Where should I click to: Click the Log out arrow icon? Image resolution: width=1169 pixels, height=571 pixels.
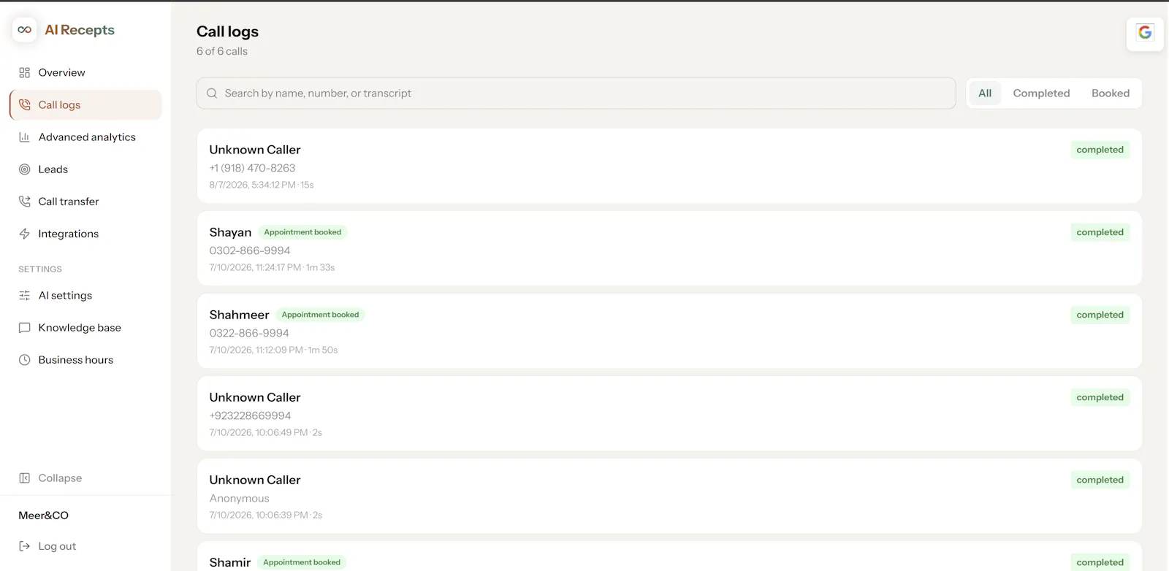(x=25, y=546)
